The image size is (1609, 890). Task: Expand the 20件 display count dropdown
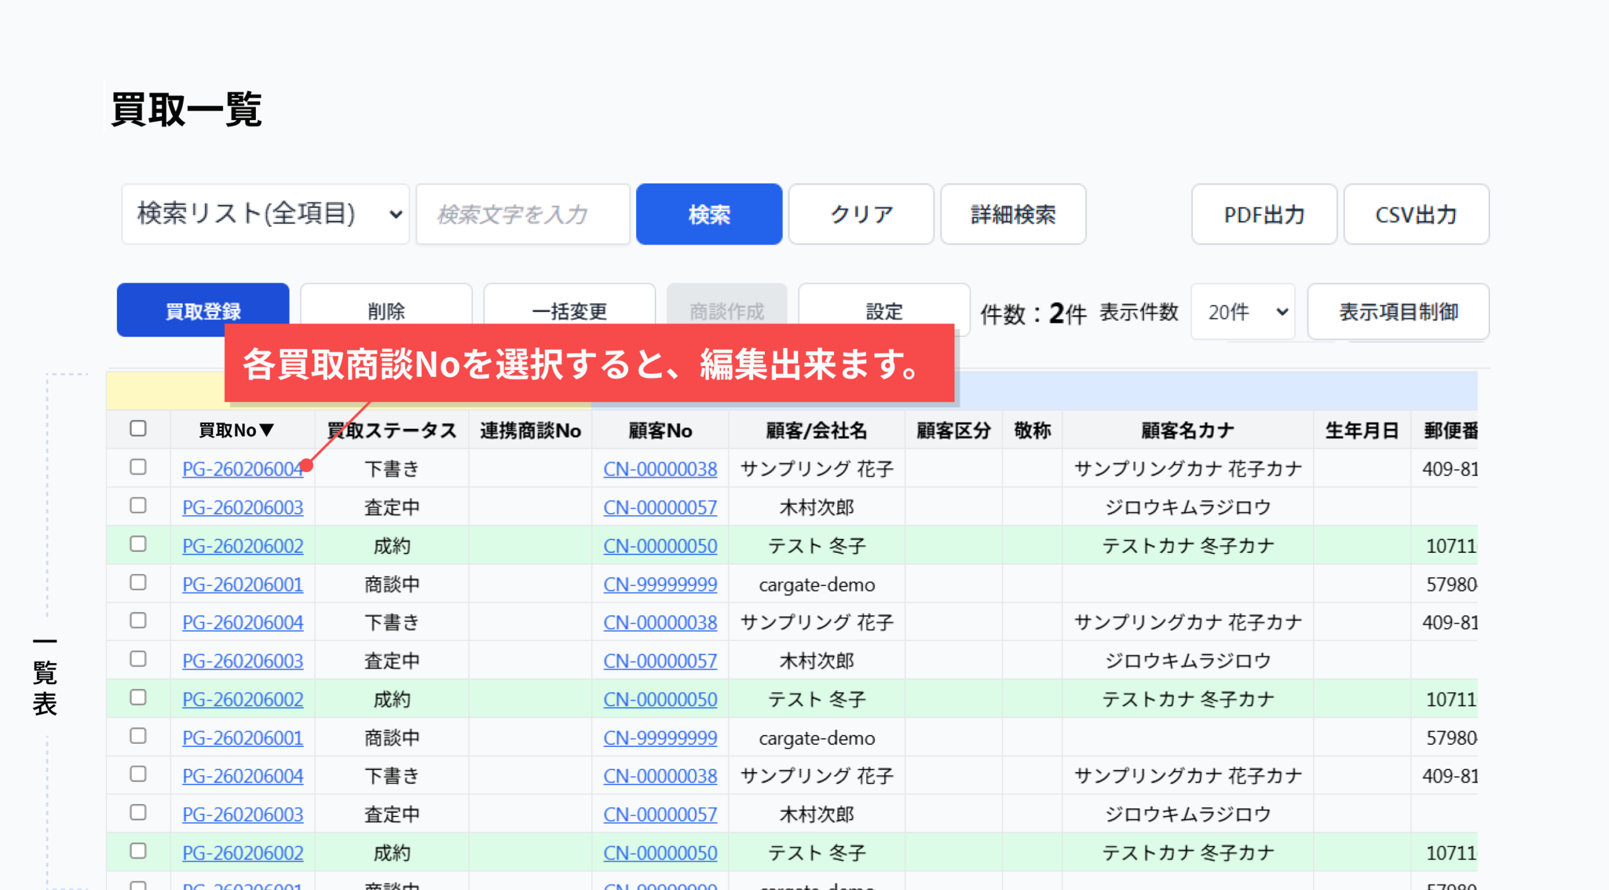(x=1243, y=312)
